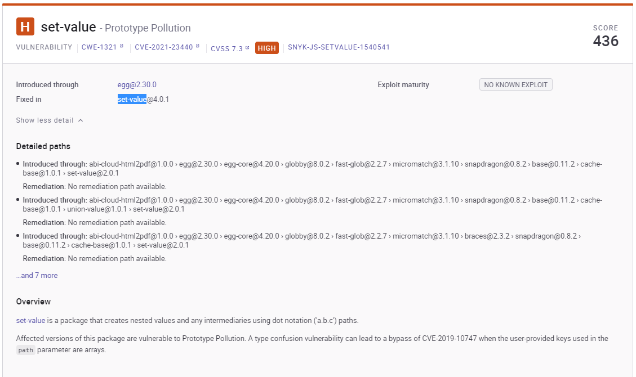The height and width of the screenshot is (377, 636).
Task: Click the path code snippet
Action: pos(25,350)
